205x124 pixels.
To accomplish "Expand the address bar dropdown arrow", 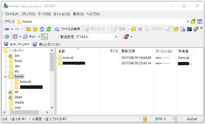I will 188,22.
